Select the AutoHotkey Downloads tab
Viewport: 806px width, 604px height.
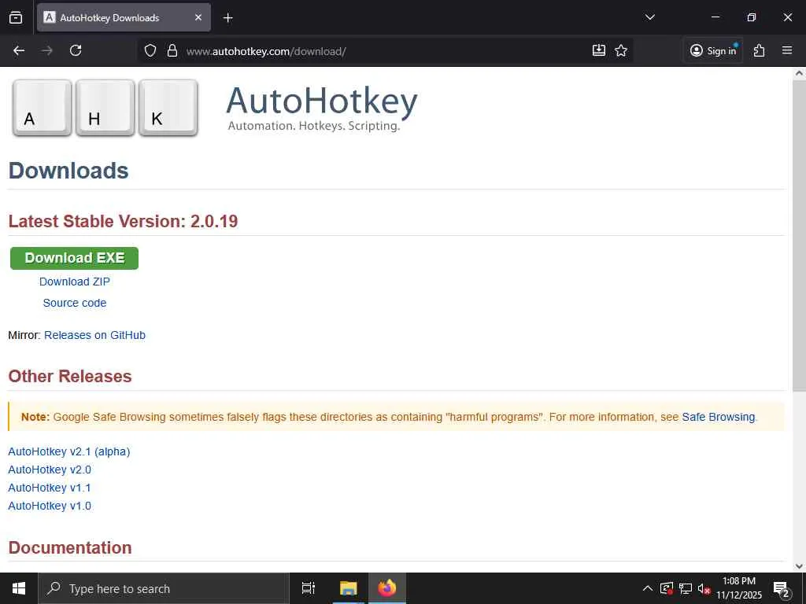coord(124,17)
